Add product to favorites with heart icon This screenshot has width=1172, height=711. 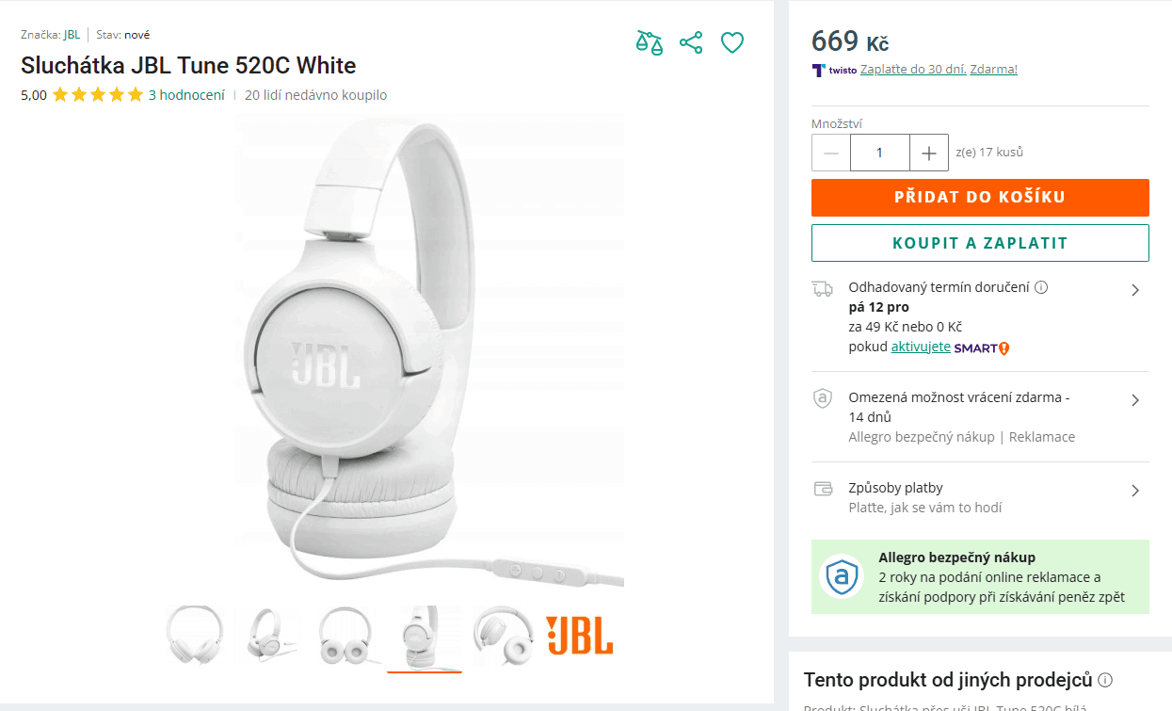(732, 42)
